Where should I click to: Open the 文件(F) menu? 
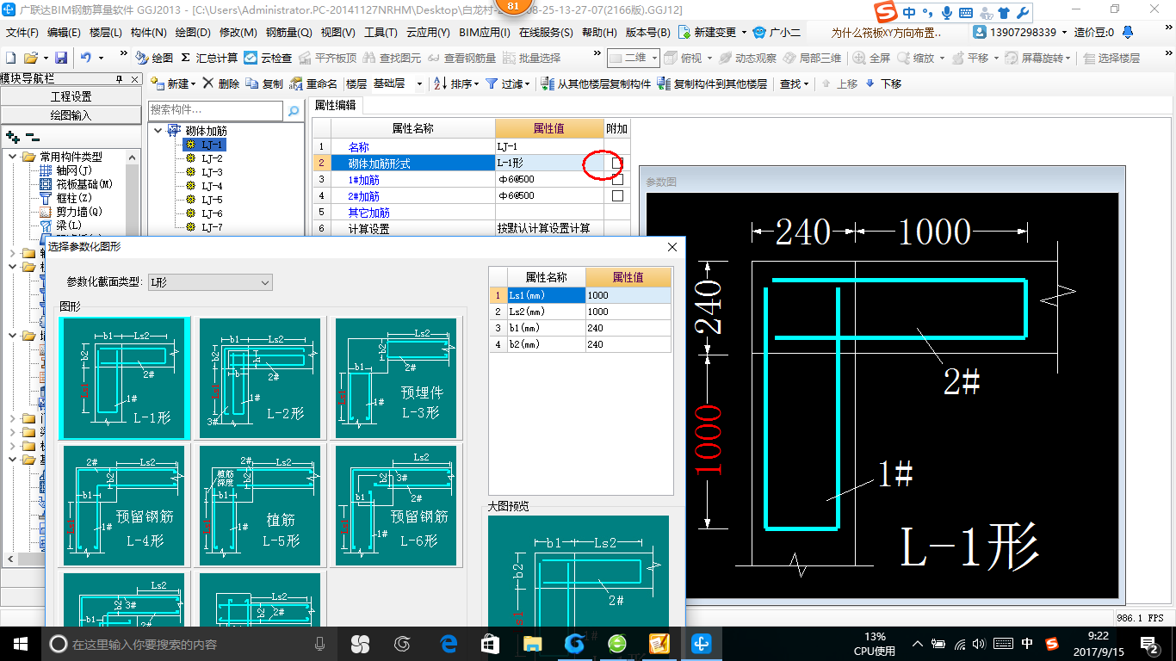pos(22,32)
